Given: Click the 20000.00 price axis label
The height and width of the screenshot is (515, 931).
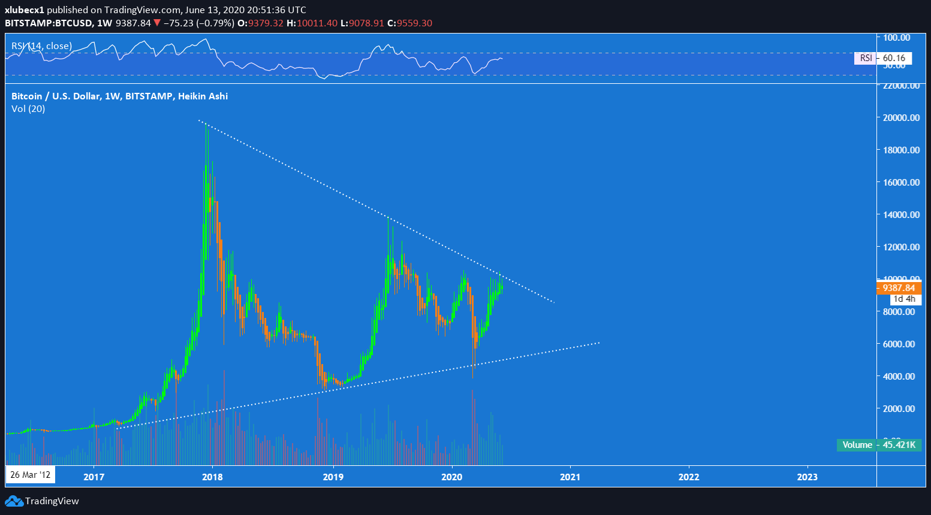Looking at the screenshot, I should coord(901,118).
